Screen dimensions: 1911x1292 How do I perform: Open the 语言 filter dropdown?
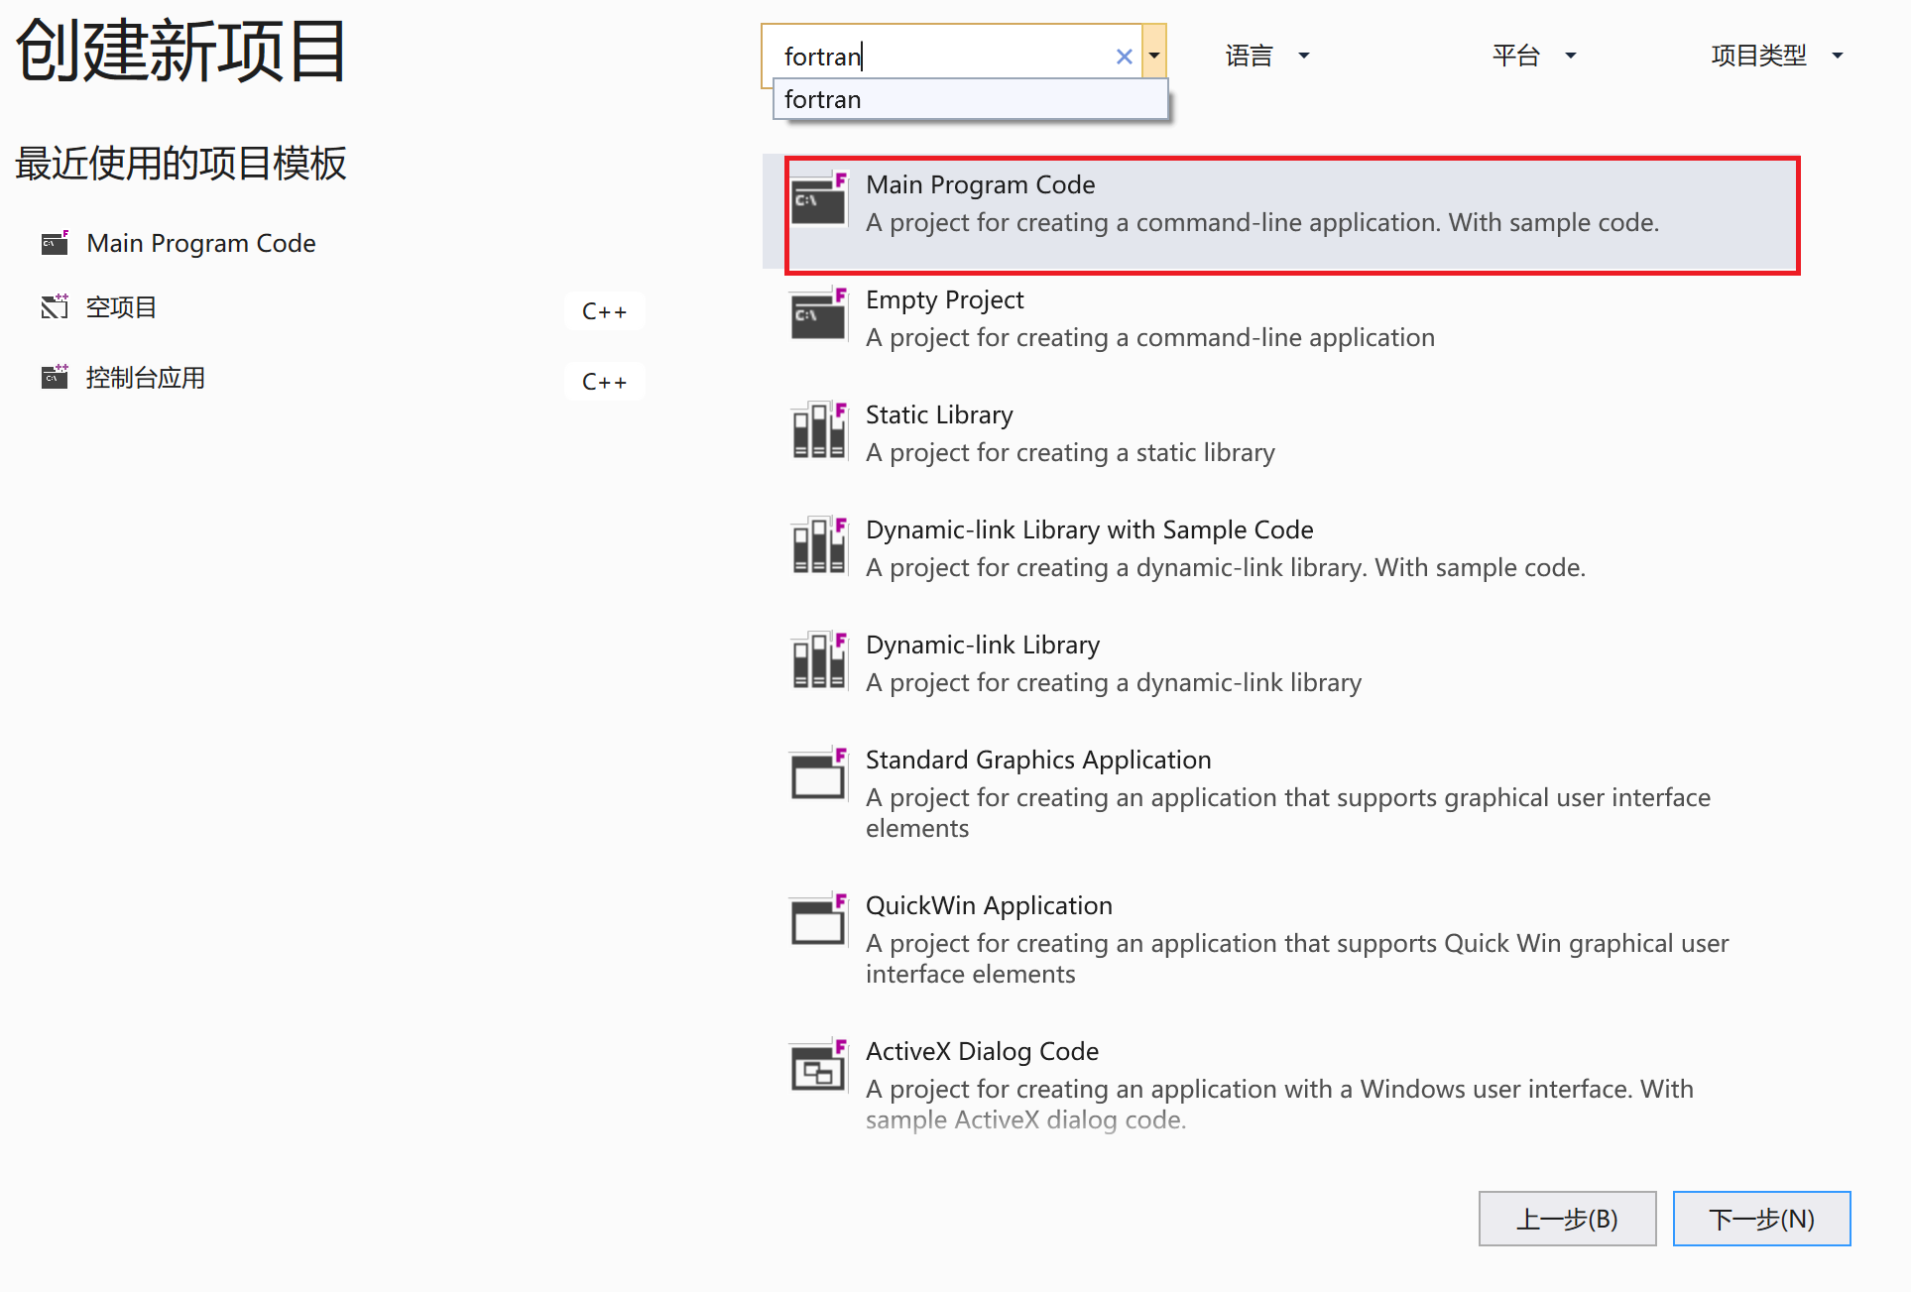1267,56
